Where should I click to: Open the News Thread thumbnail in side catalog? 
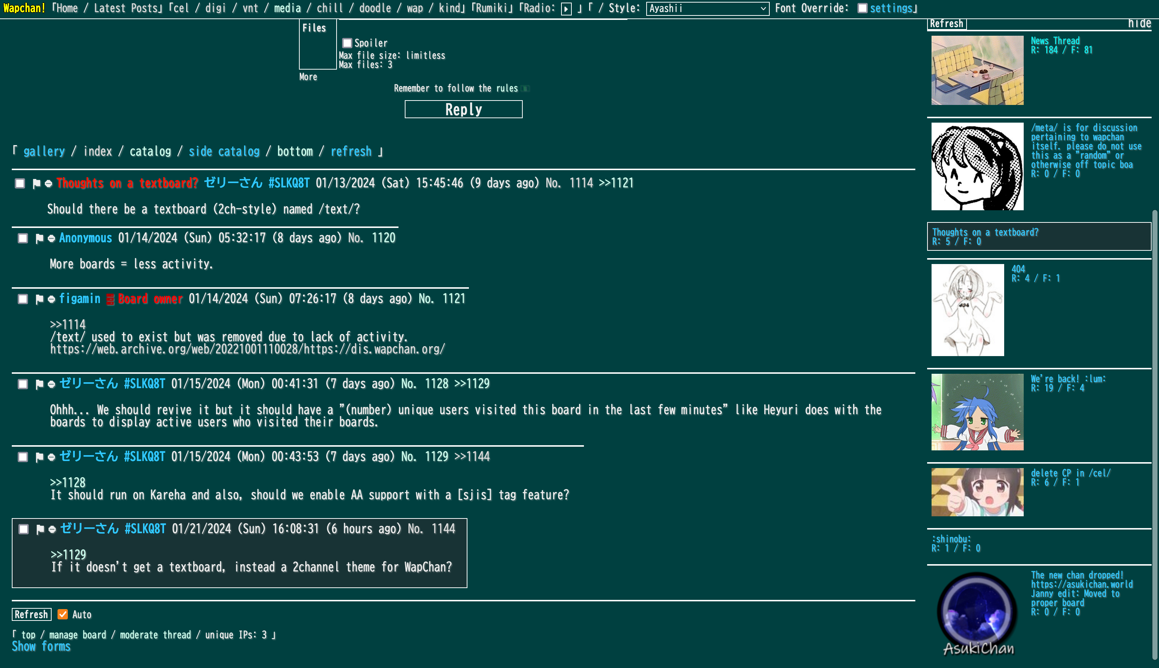977,70
